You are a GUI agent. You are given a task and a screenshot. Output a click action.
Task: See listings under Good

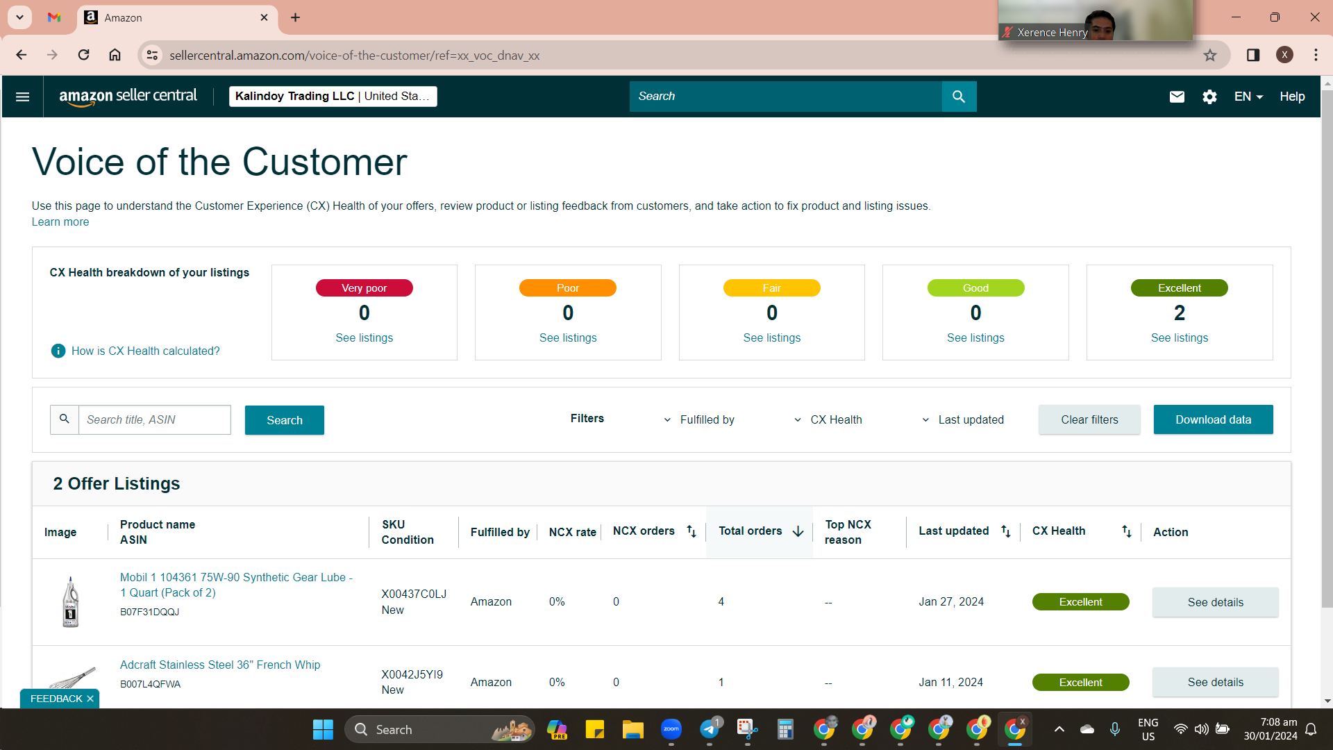click(x=975, y=338)
